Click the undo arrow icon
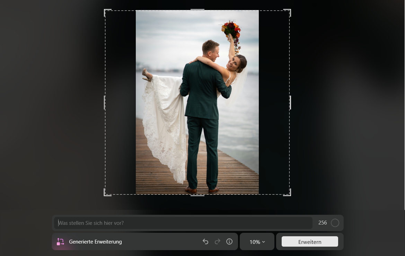 click(x=205, y=241)
